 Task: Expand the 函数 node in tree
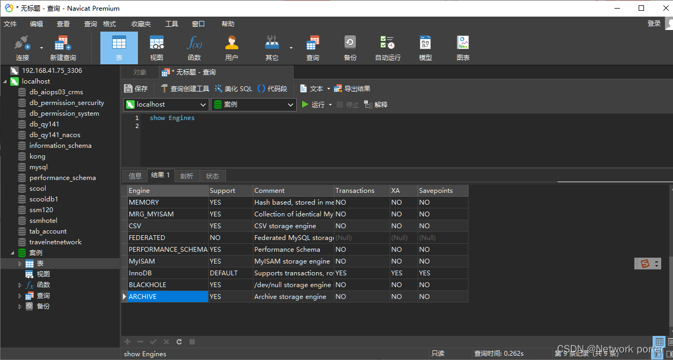pyautogui.click(x=20, y=285)
